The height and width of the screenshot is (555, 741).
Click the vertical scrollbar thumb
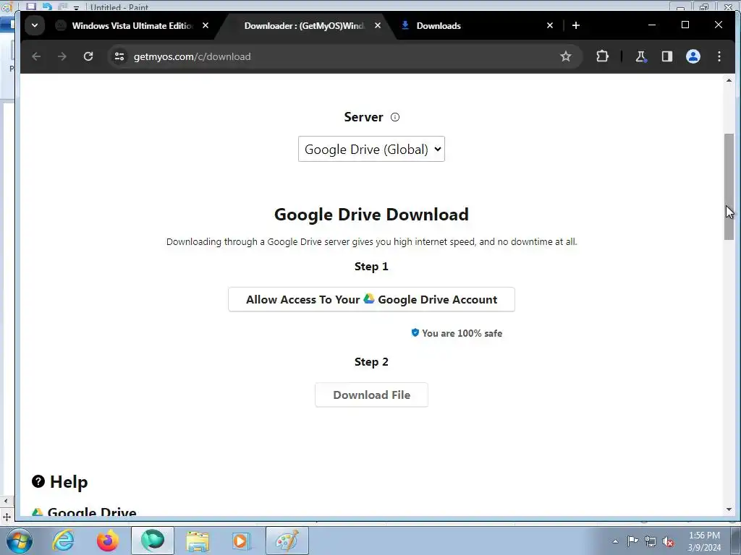click(729, 187)
